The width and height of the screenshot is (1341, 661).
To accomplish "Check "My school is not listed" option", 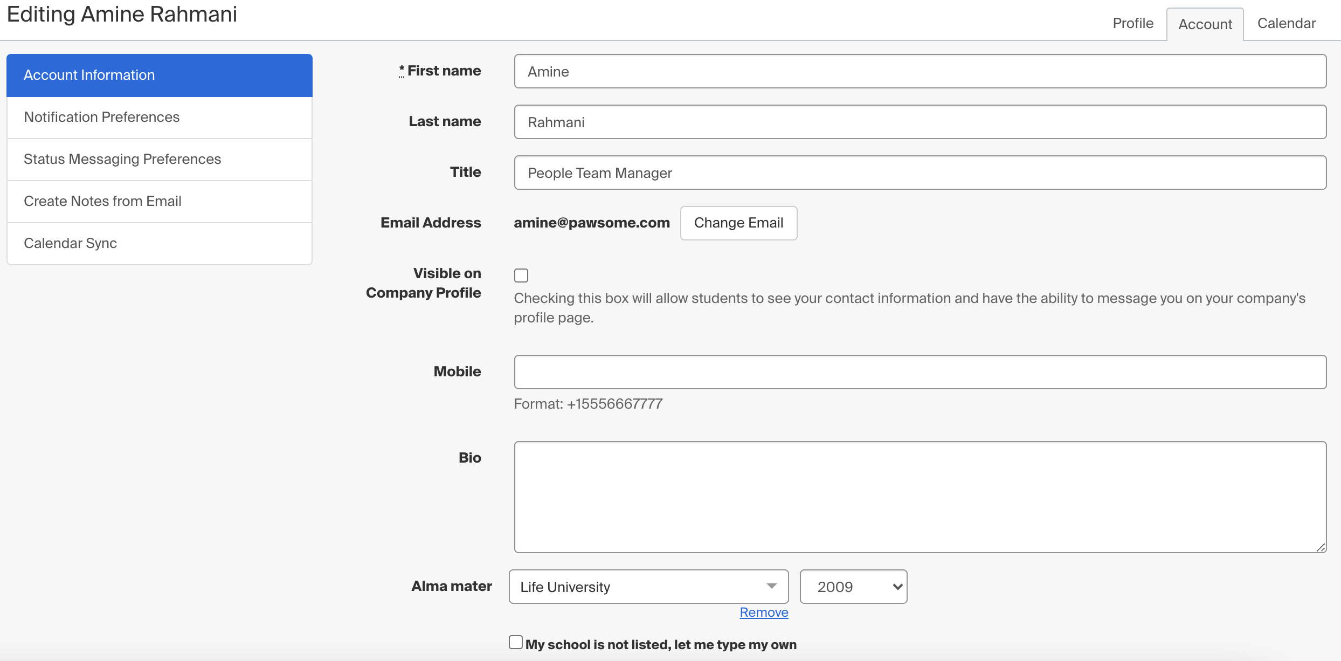I will coord(515,642).
